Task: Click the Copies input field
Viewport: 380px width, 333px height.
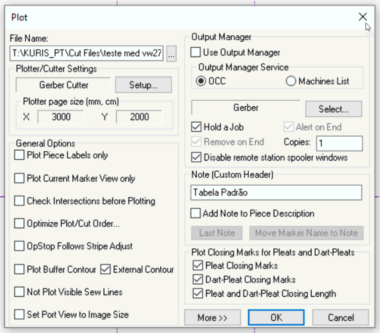Action: [x=339, y=143]
